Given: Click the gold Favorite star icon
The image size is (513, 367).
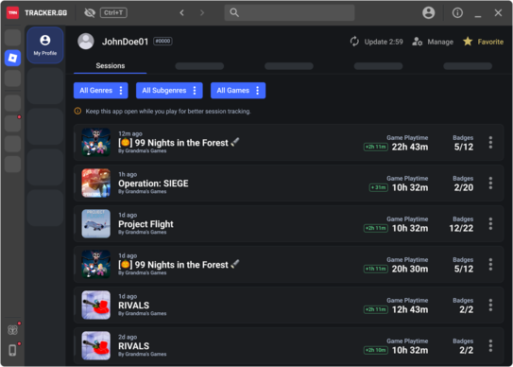Looking at the screenshot, I should [468, 42].
